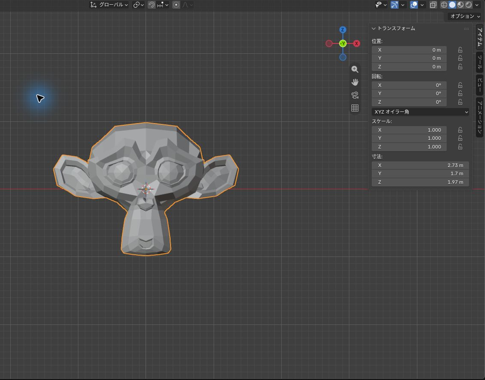Toggle viewport overlays button
Image resolution: width=485 pixels, height=380 pixels.
[413, 5]
